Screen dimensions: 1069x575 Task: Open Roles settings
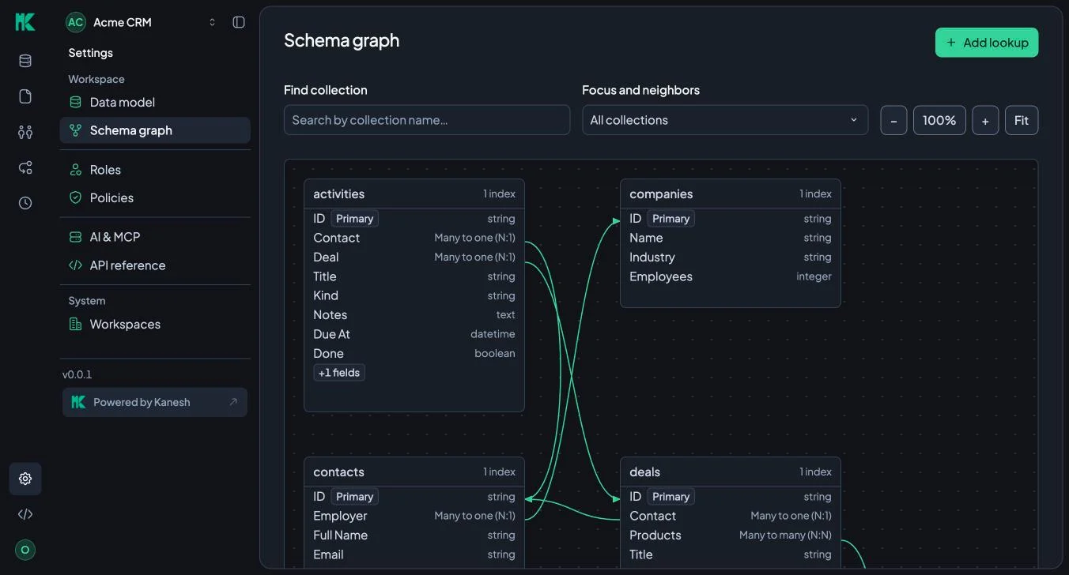155,170
